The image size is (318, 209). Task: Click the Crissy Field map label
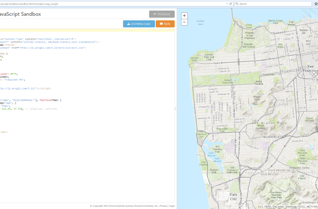tap(248, 26)
